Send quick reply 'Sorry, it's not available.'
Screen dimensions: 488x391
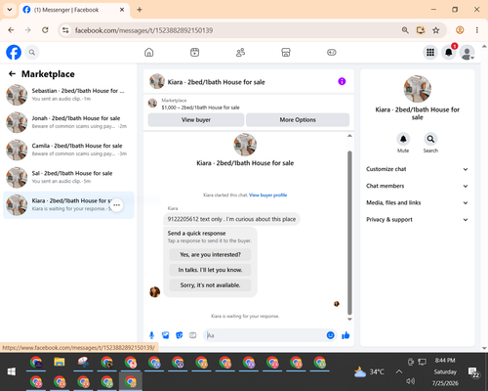tap(210, 285)
